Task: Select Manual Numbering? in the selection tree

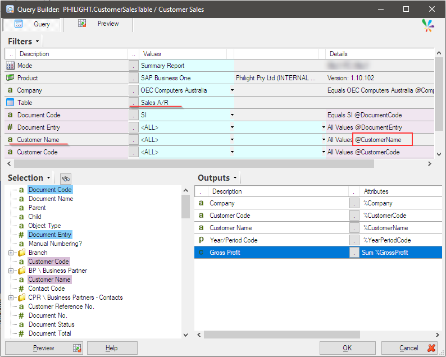Action: coord(55,244)
